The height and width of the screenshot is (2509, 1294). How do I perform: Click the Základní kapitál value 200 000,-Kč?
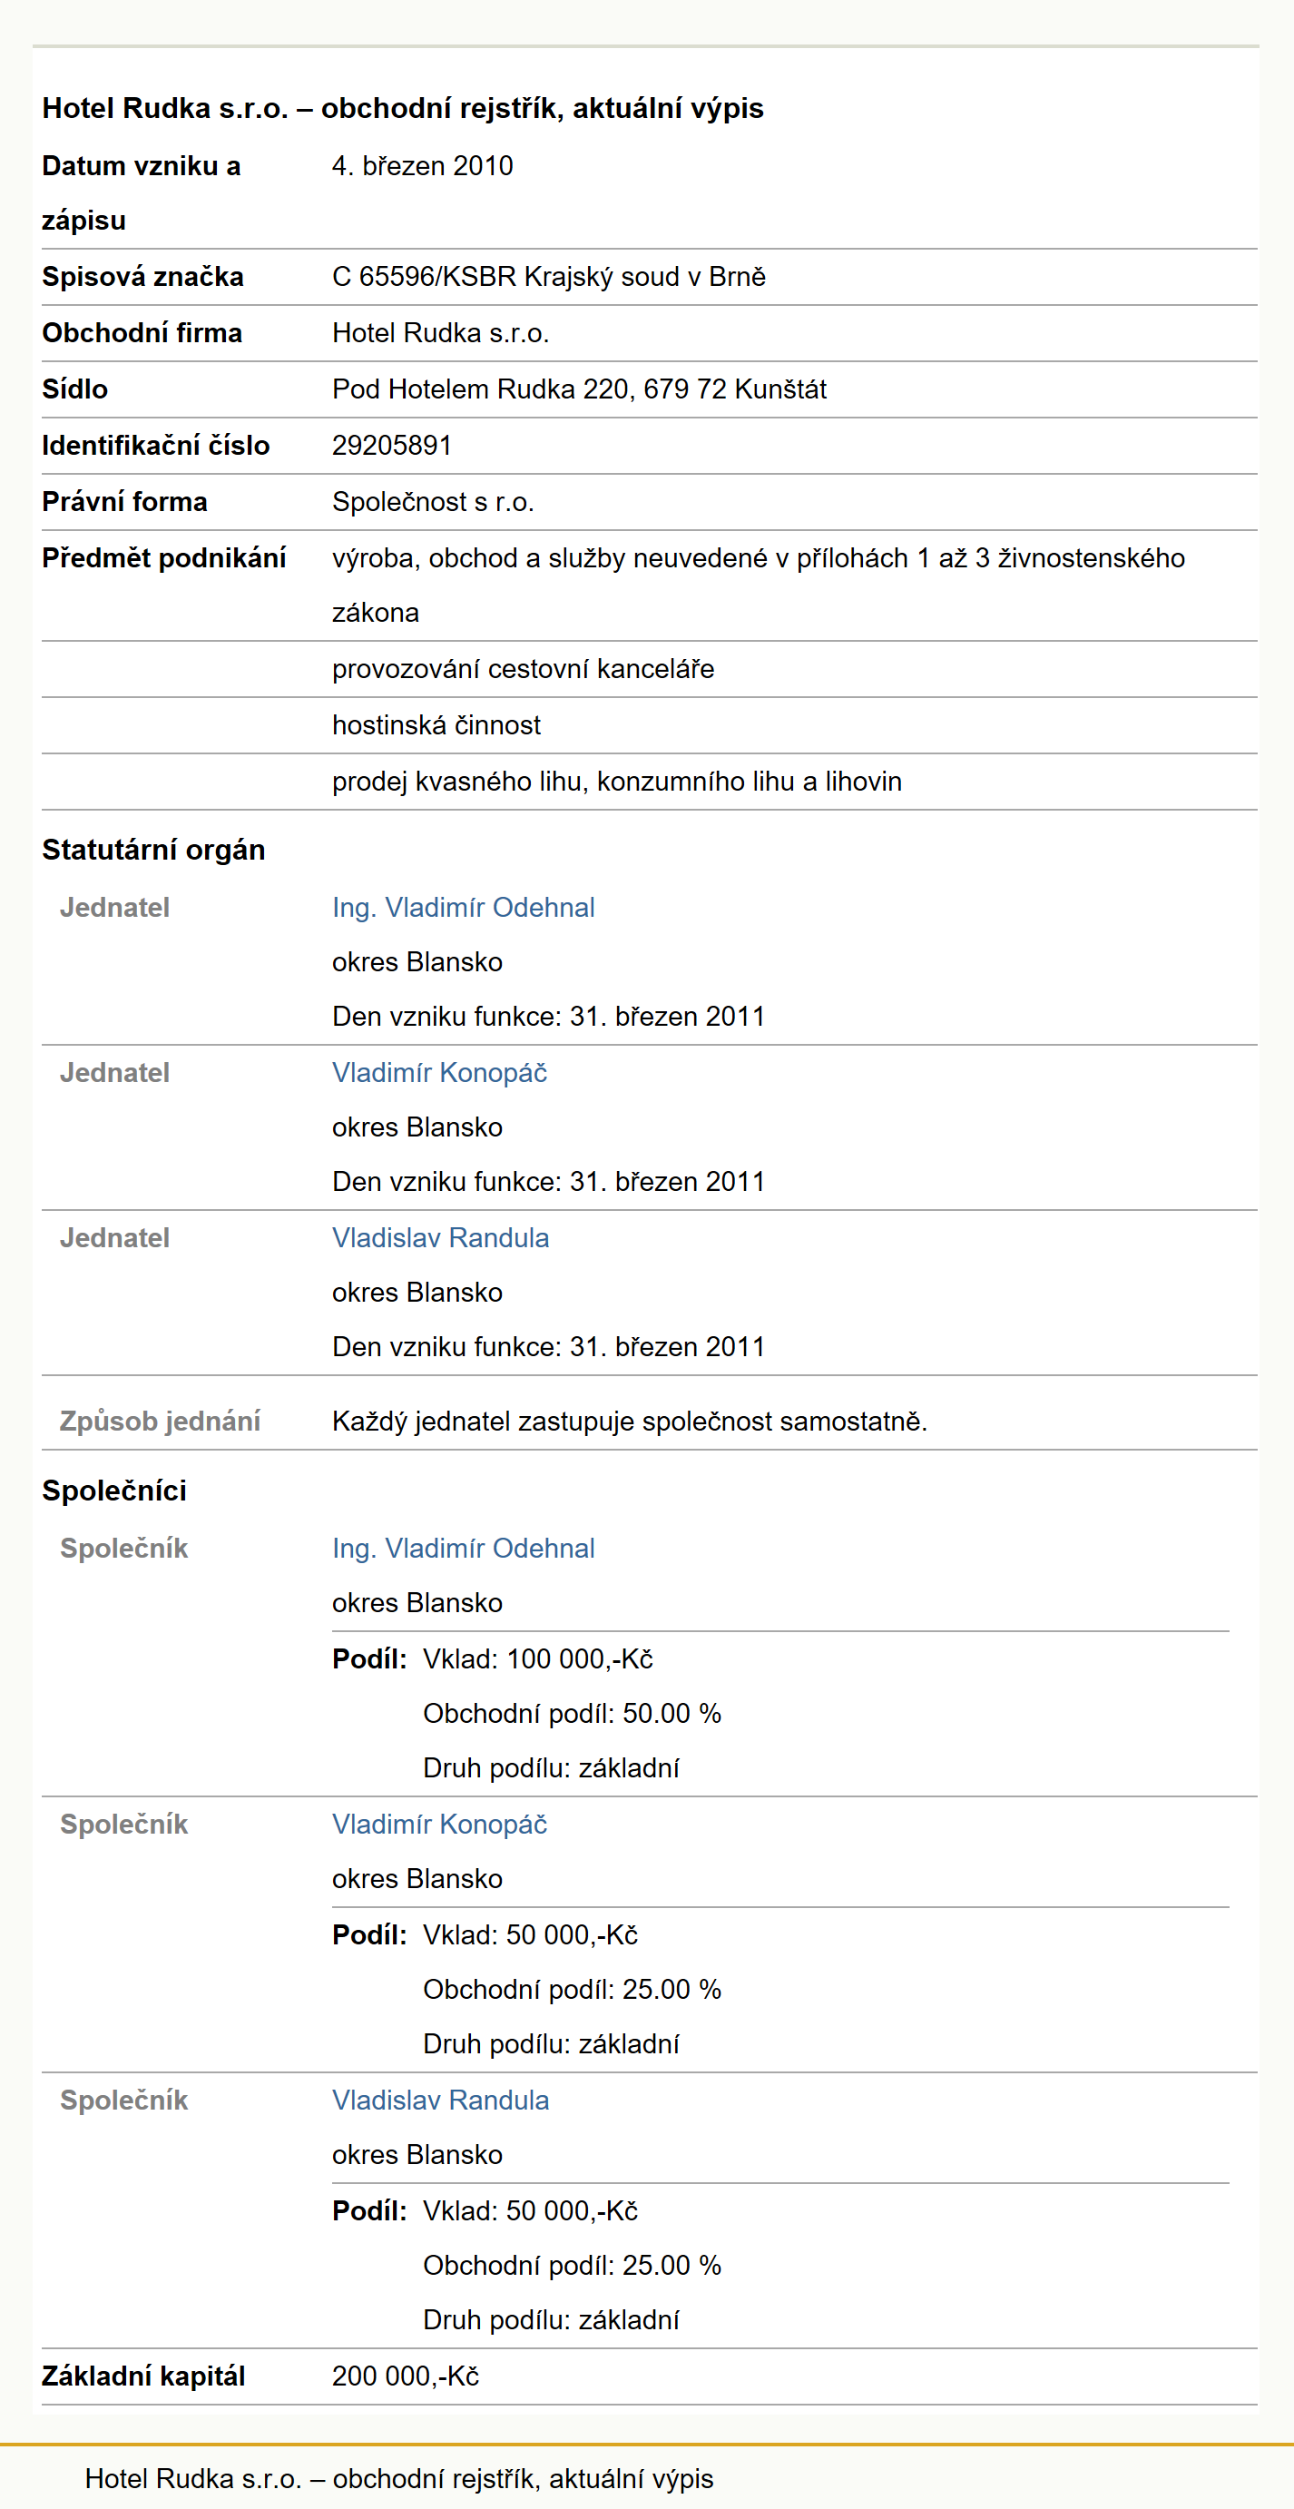click(x=406, y=2376)
